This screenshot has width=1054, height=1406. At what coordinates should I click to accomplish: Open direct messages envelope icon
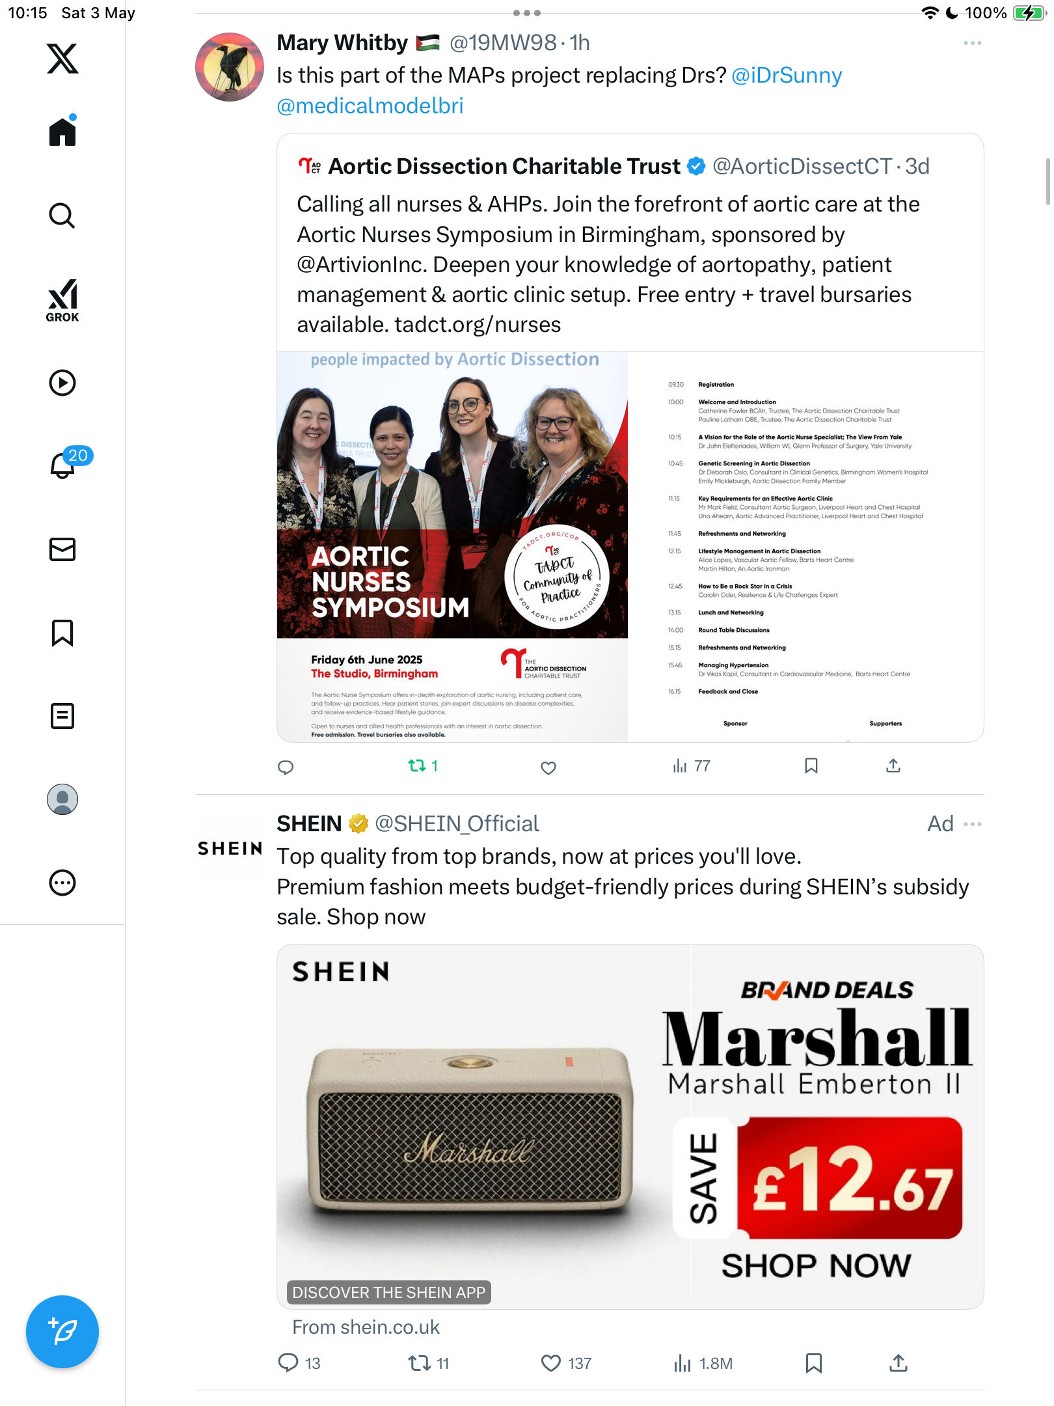[x=62, y=549]
